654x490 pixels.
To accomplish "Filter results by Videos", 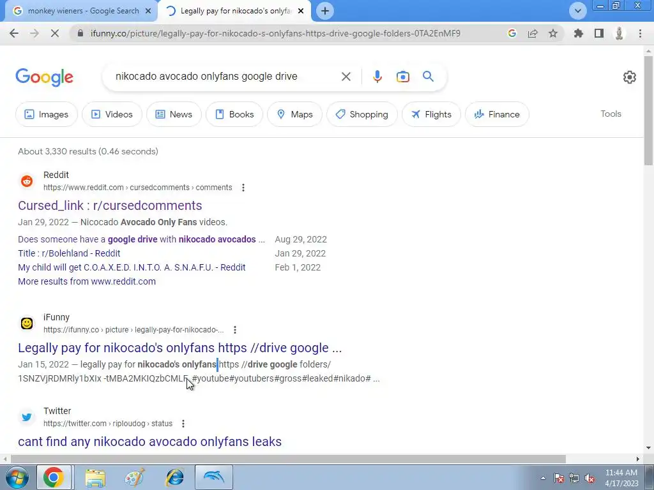I will point(112,114).
